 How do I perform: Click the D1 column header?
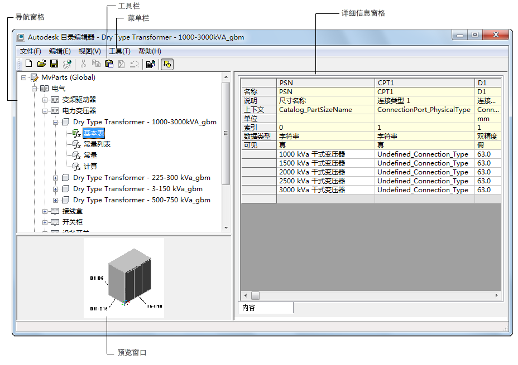pyautogui.click(x=488, y=83)
